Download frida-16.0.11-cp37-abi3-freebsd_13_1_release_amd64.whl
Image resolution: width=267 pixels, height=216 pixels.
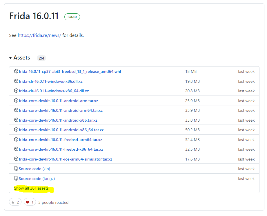pyautogui.click(x=70, y=71)
